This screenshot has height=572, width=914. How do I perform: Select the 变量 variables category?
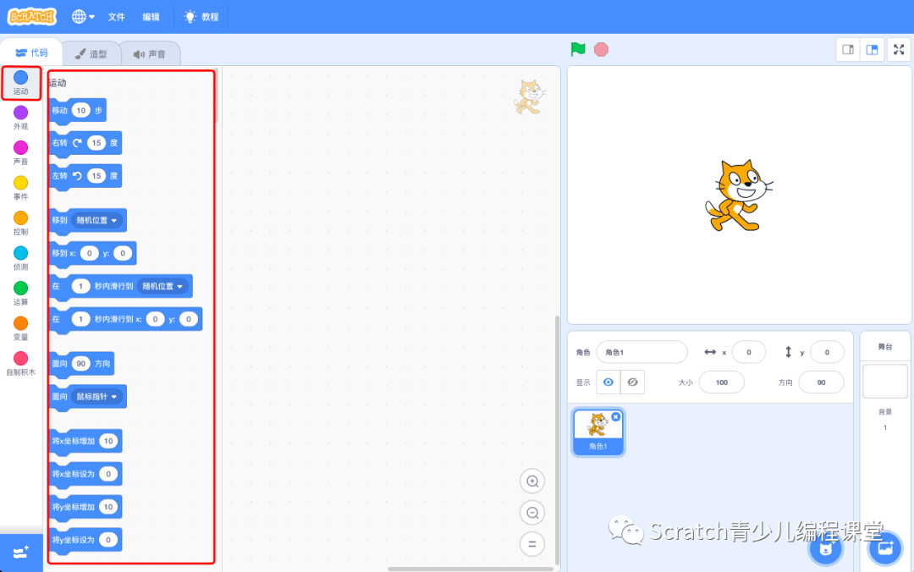pyautogui.click(x=20, y=328)
